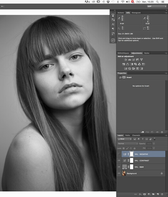Add a Channel Mixer adjustment
This screenshot has height=197, width=168.
click(x=139, y=64)
